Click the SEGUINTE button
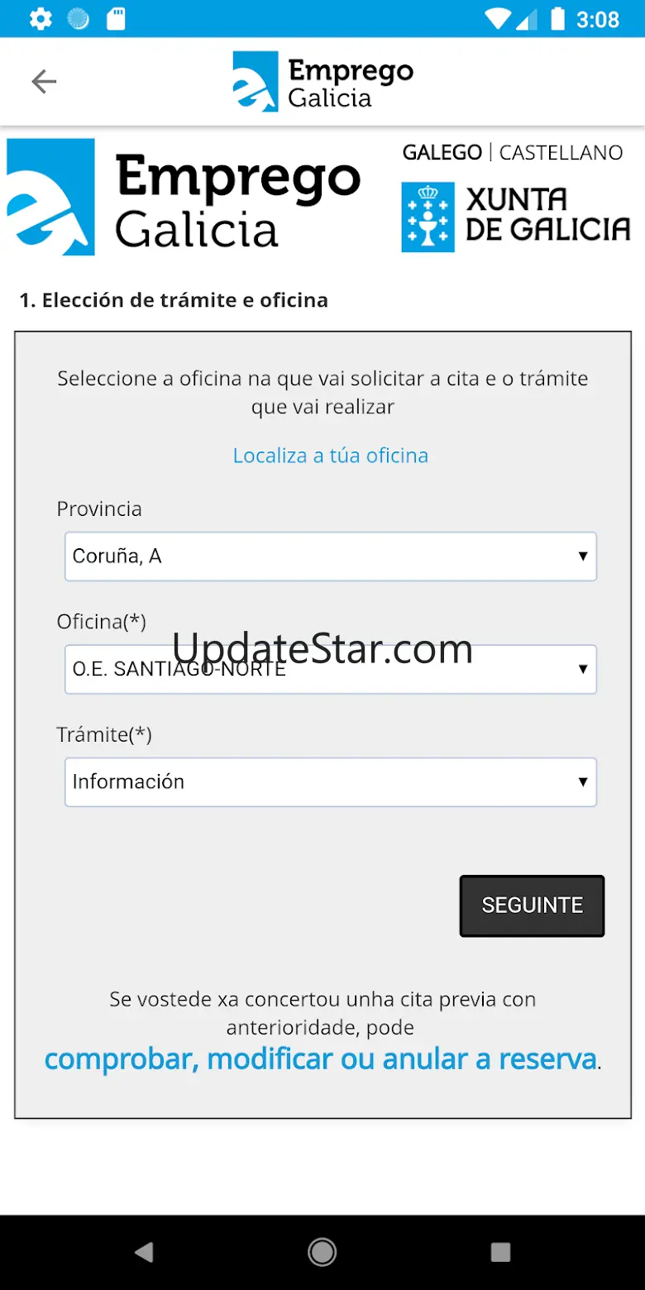 tap(532, 905)
